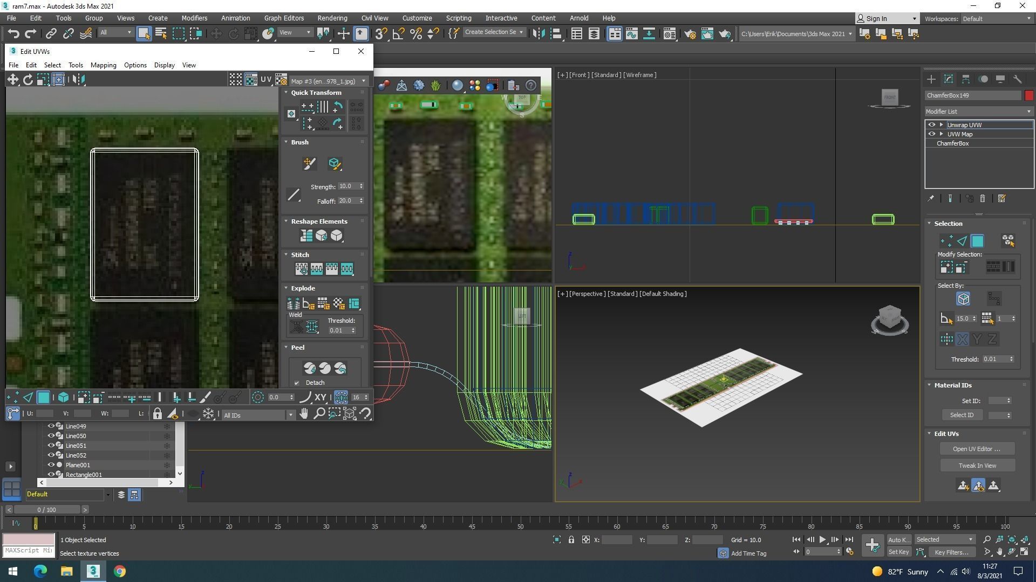
Task: Open Mapping menu in Edit UVWs
Action: 103,65
